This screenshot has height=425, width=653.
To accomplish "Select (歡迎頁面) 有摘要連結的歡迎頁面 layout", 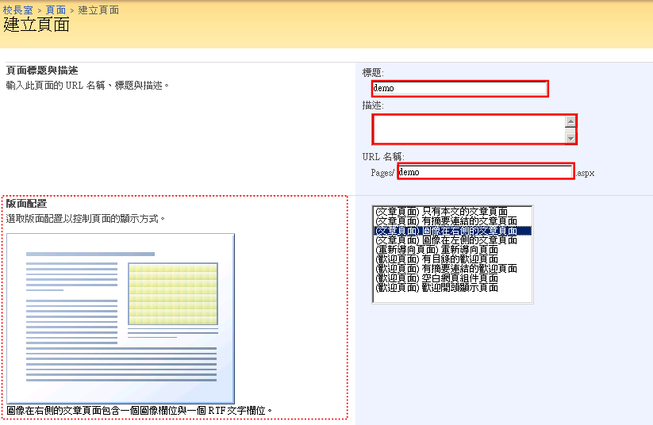I will click(453, 269).
